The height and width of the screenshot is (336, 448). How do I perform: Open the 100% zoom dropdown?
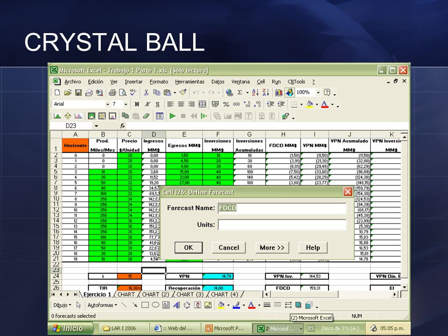point(318,92)
